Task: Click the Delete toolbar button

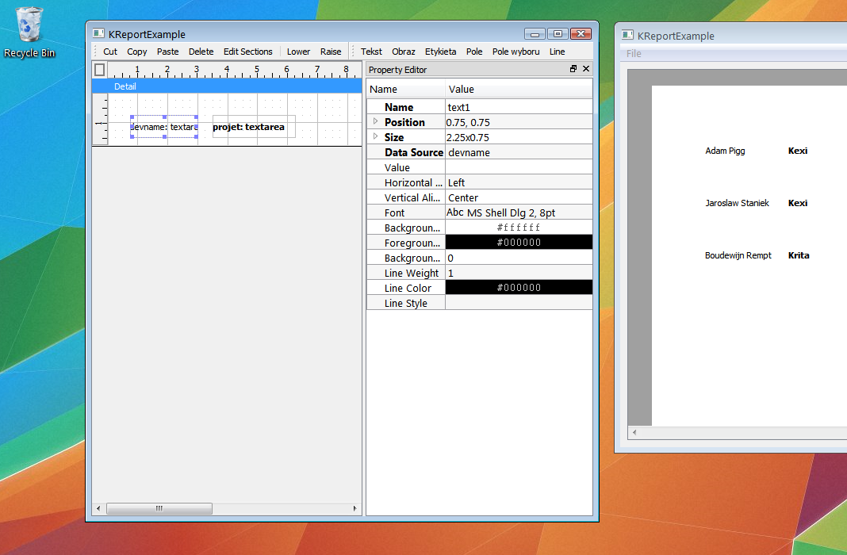Action: [x=201, y=52]
